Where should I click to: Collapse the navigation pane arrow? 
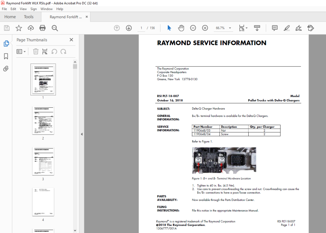[82, 134]
